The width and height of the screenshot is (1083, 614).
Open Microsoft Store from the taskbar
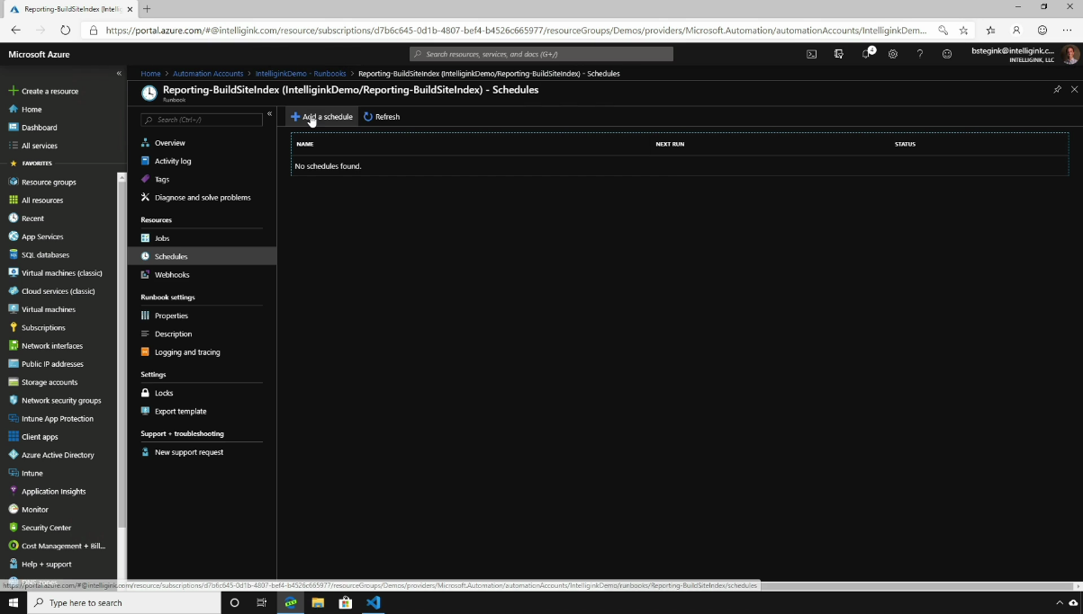pyautogui.click(x=346, y=602)
